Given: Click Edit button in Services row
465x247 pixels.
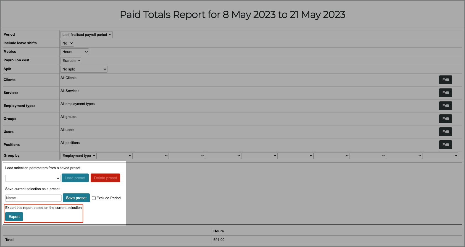Looking at the screenshot, I should point(446,93).
